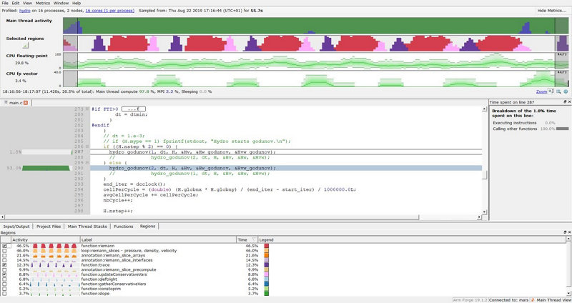The width and height of the screenshot is (572, 303).
Task: Click the Zoom link
Action: 541,91
